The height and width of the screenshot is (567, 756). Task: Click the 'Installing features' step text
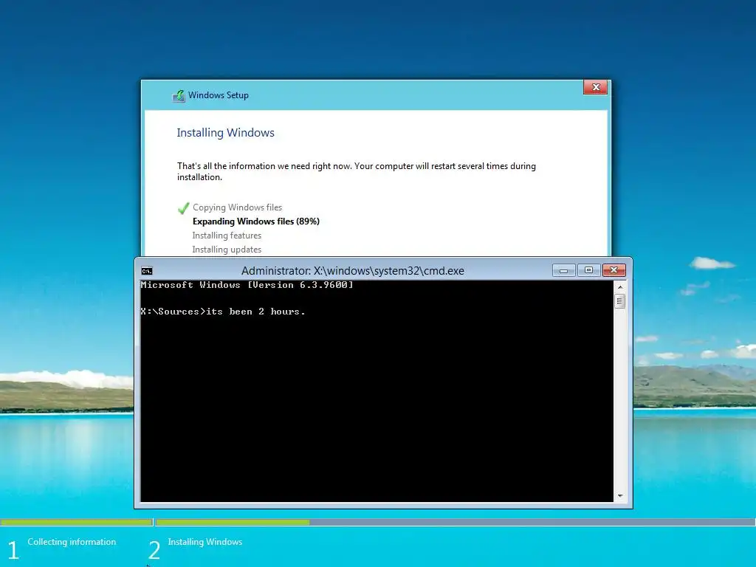click(x=227, y=236)
